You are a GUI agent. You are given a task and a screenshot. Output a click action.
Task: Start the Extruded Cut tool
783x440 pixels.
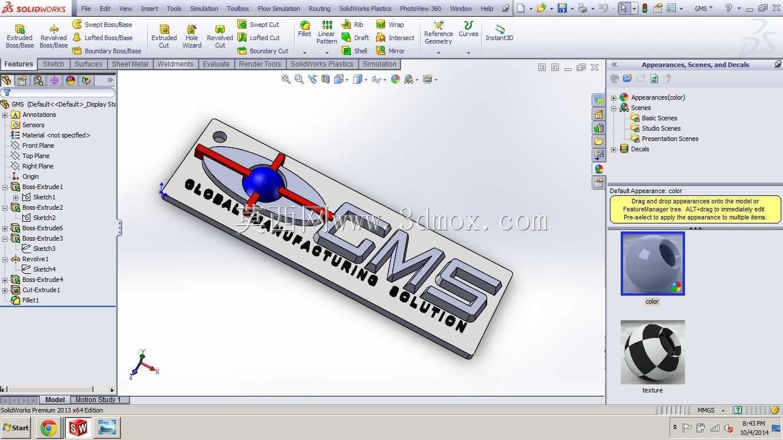[164, 36]
